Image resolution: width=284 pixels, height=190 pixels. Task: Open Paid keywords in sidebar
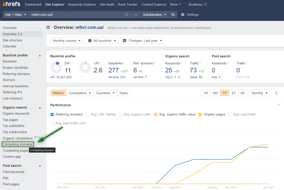tap(13, 172)
